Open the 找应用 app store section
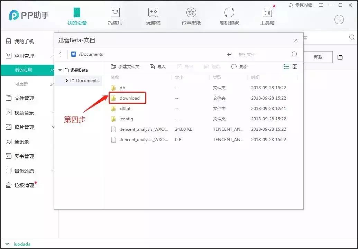 point(115,16)
